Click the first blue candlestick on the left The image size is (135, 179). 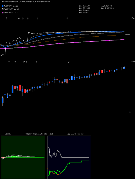point(2,100)
